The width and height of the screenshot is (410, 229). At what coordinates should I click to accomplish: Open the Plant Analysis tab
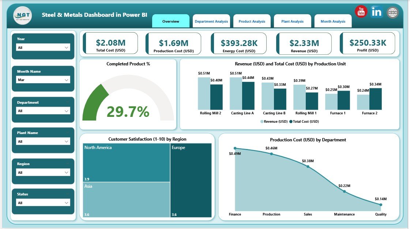(292, 21)
